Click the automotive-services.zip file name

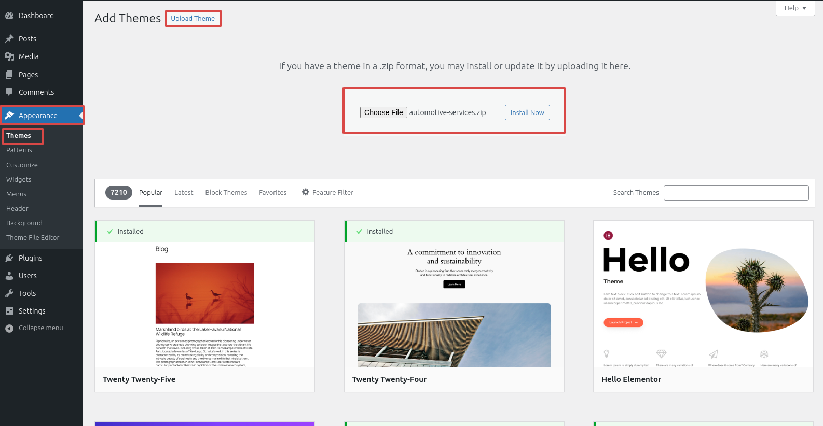point(448,112)
